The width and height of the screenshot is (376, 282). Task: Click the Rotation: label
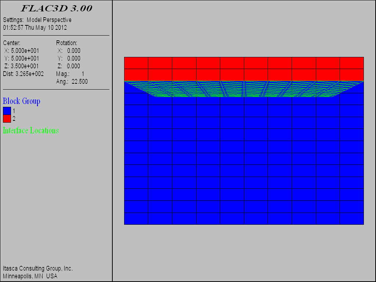[x=66, y=43]
